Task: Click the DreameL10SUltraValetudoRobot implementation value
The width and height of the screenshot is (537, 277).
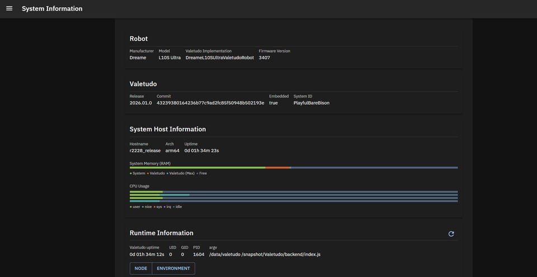Action: pos(219,58)
